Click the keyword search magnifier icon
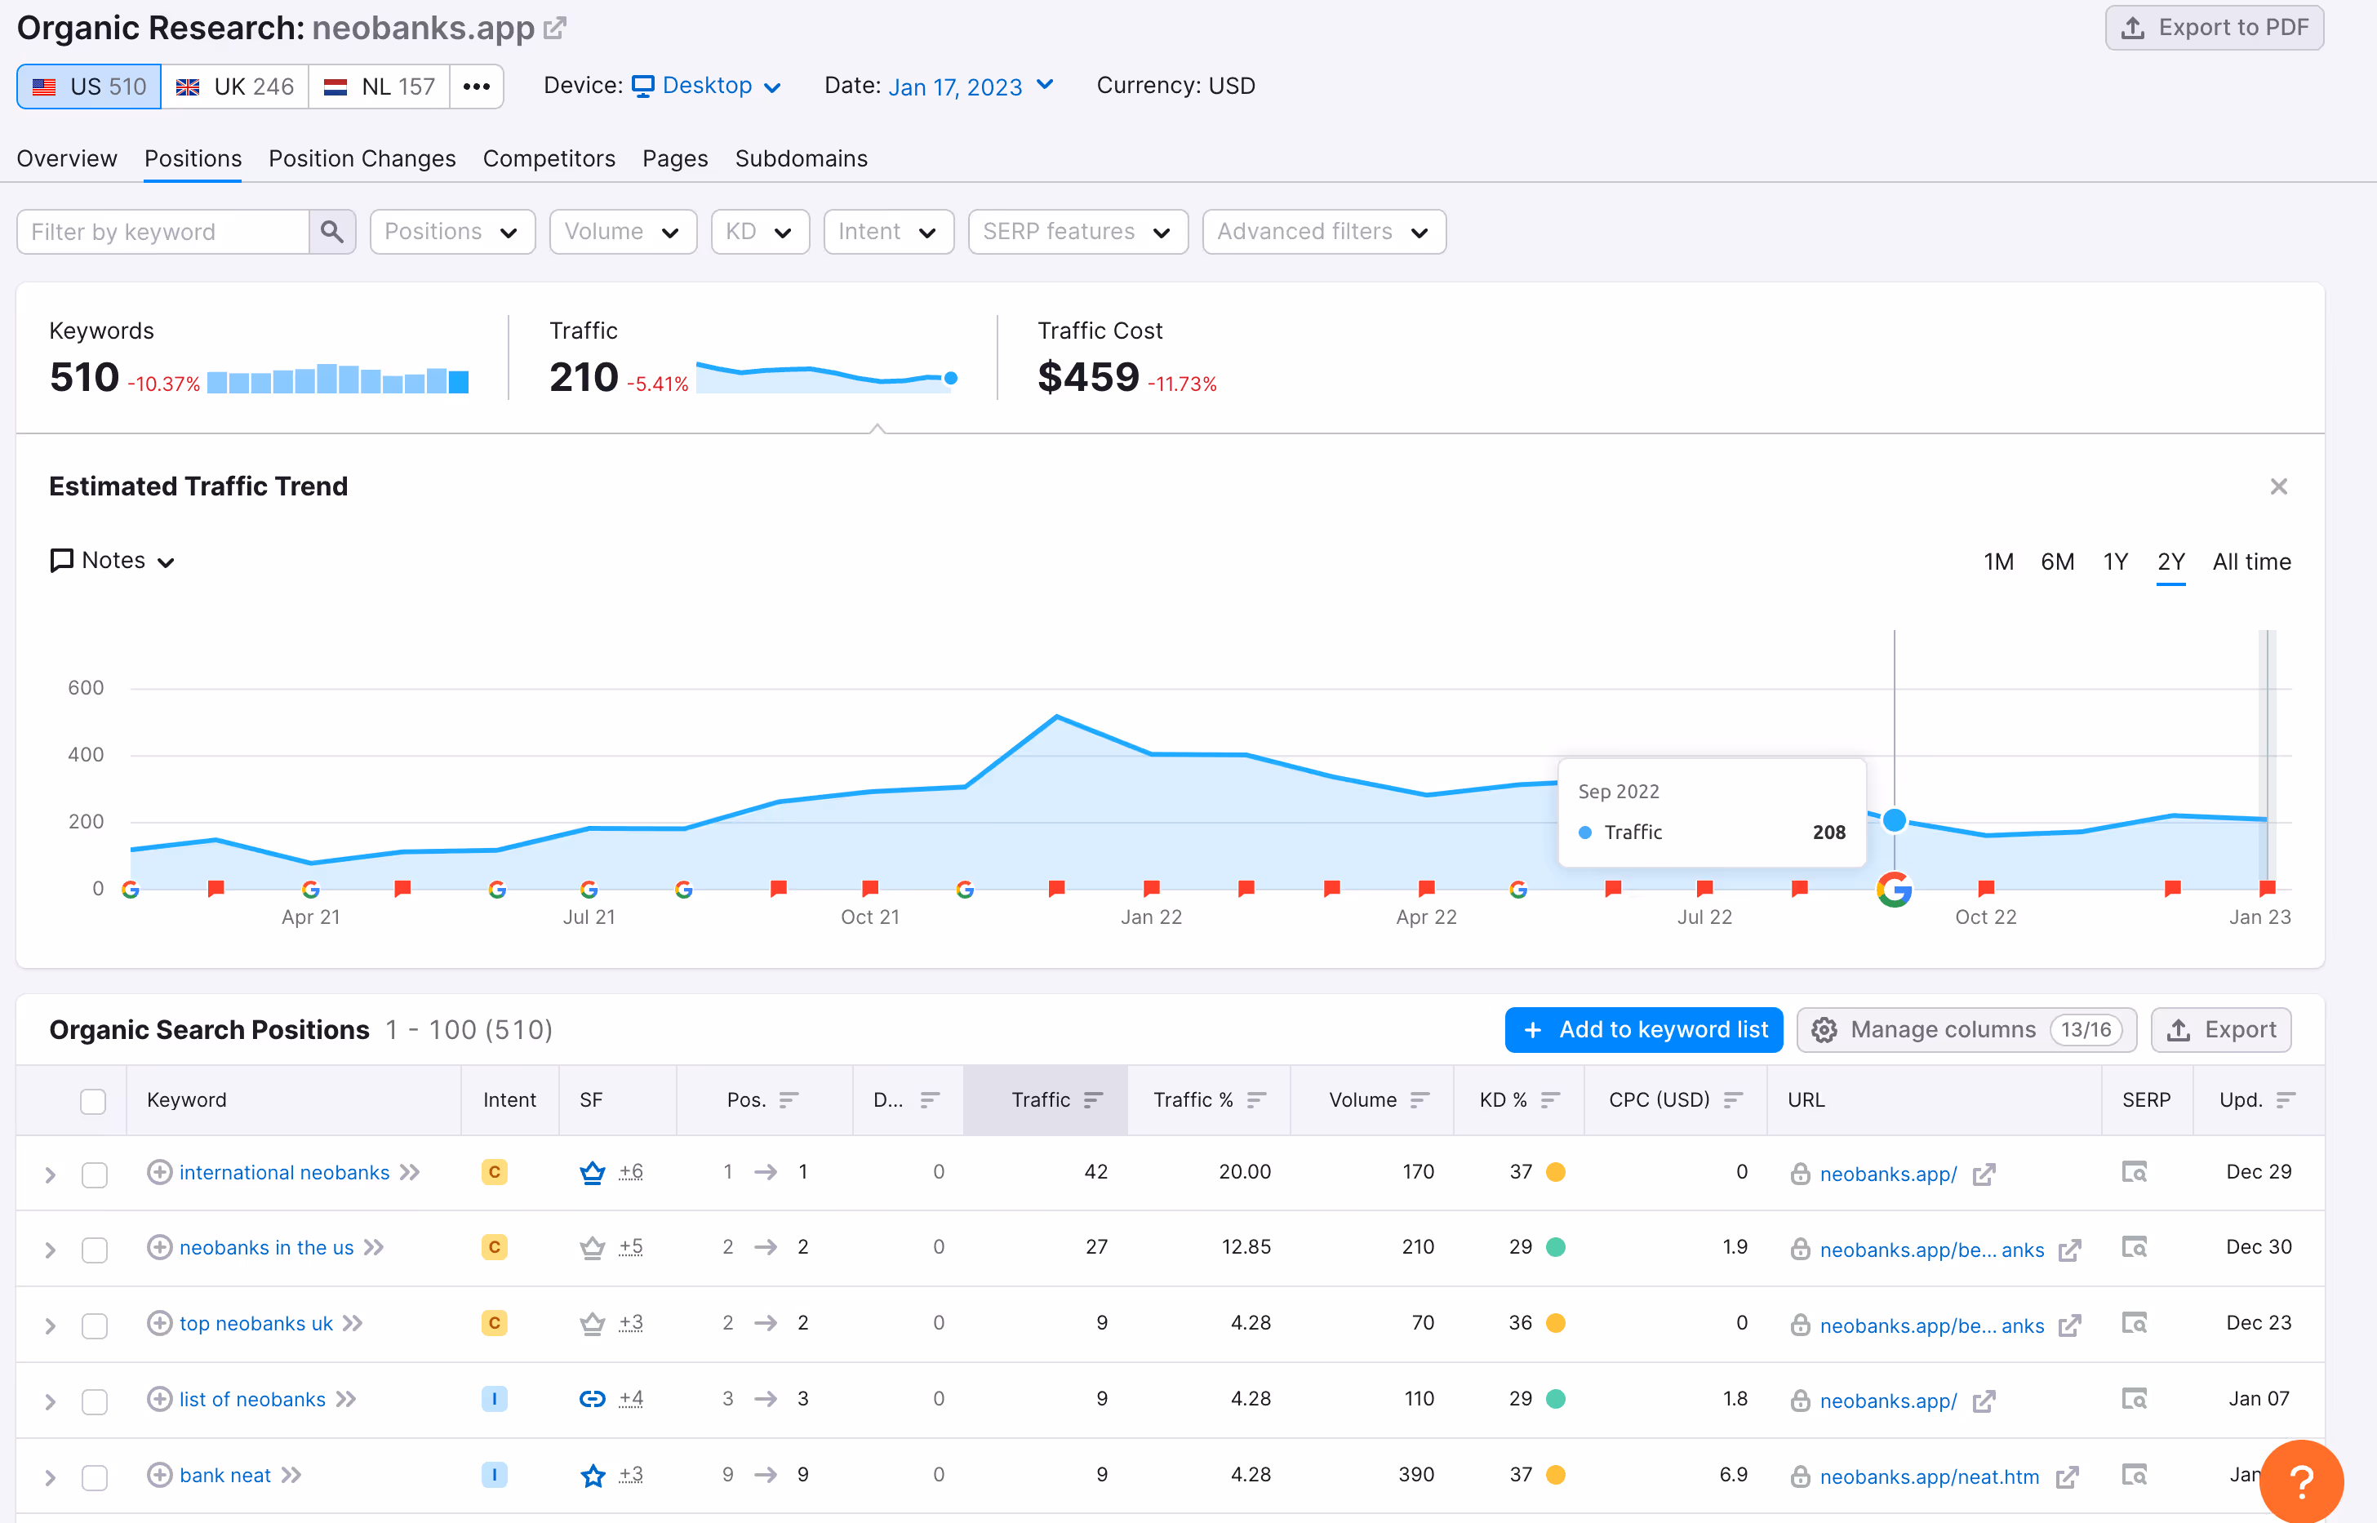The height and width of the screenshot is (1523, 2377). click(332, 232)
